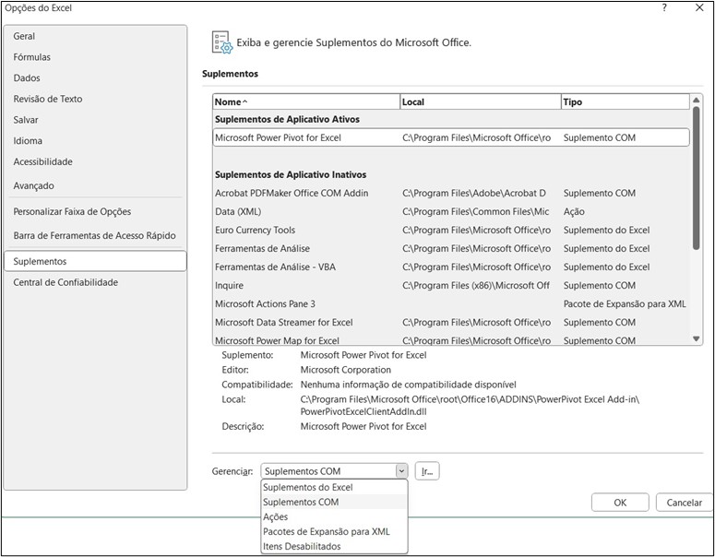
Task: Select Microsoft Data Streamer for Excel row
Action: pyautogui.click(x=451, y=322)
